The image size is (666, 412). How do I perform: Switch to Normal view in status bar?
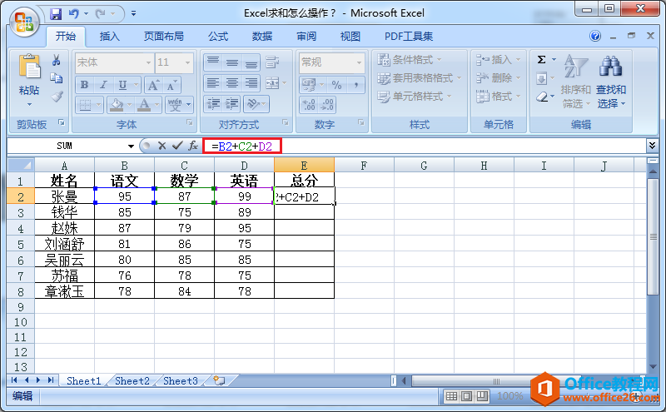(451, 396)
